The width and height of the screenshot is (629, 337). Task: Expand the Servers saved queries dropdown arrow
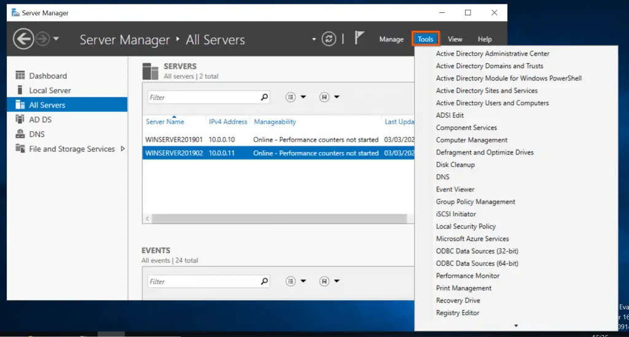337,97
